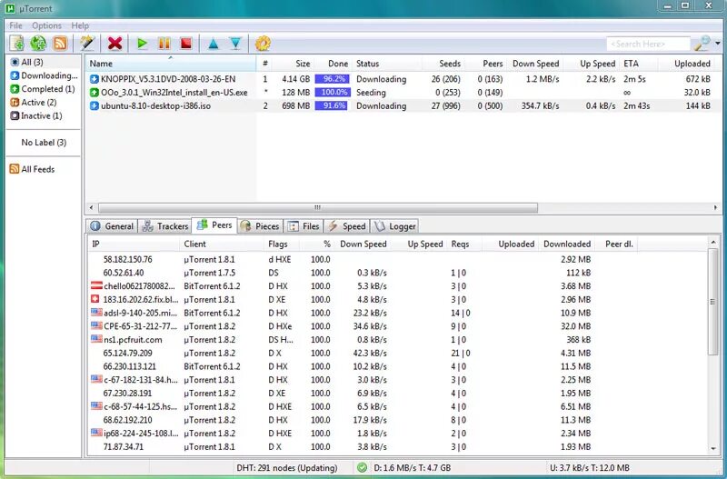Click peers list scrollbar down arrow
This screenshot has width=727, height=479.
[x=713, y=449]
